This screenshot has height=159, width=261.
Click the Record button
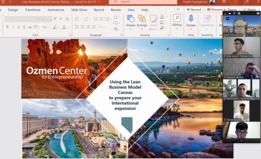[x=194, y=9]
